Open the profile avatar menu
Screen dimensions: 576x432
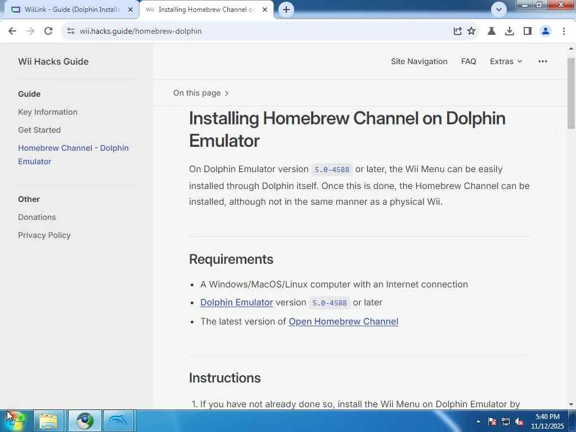546,31
